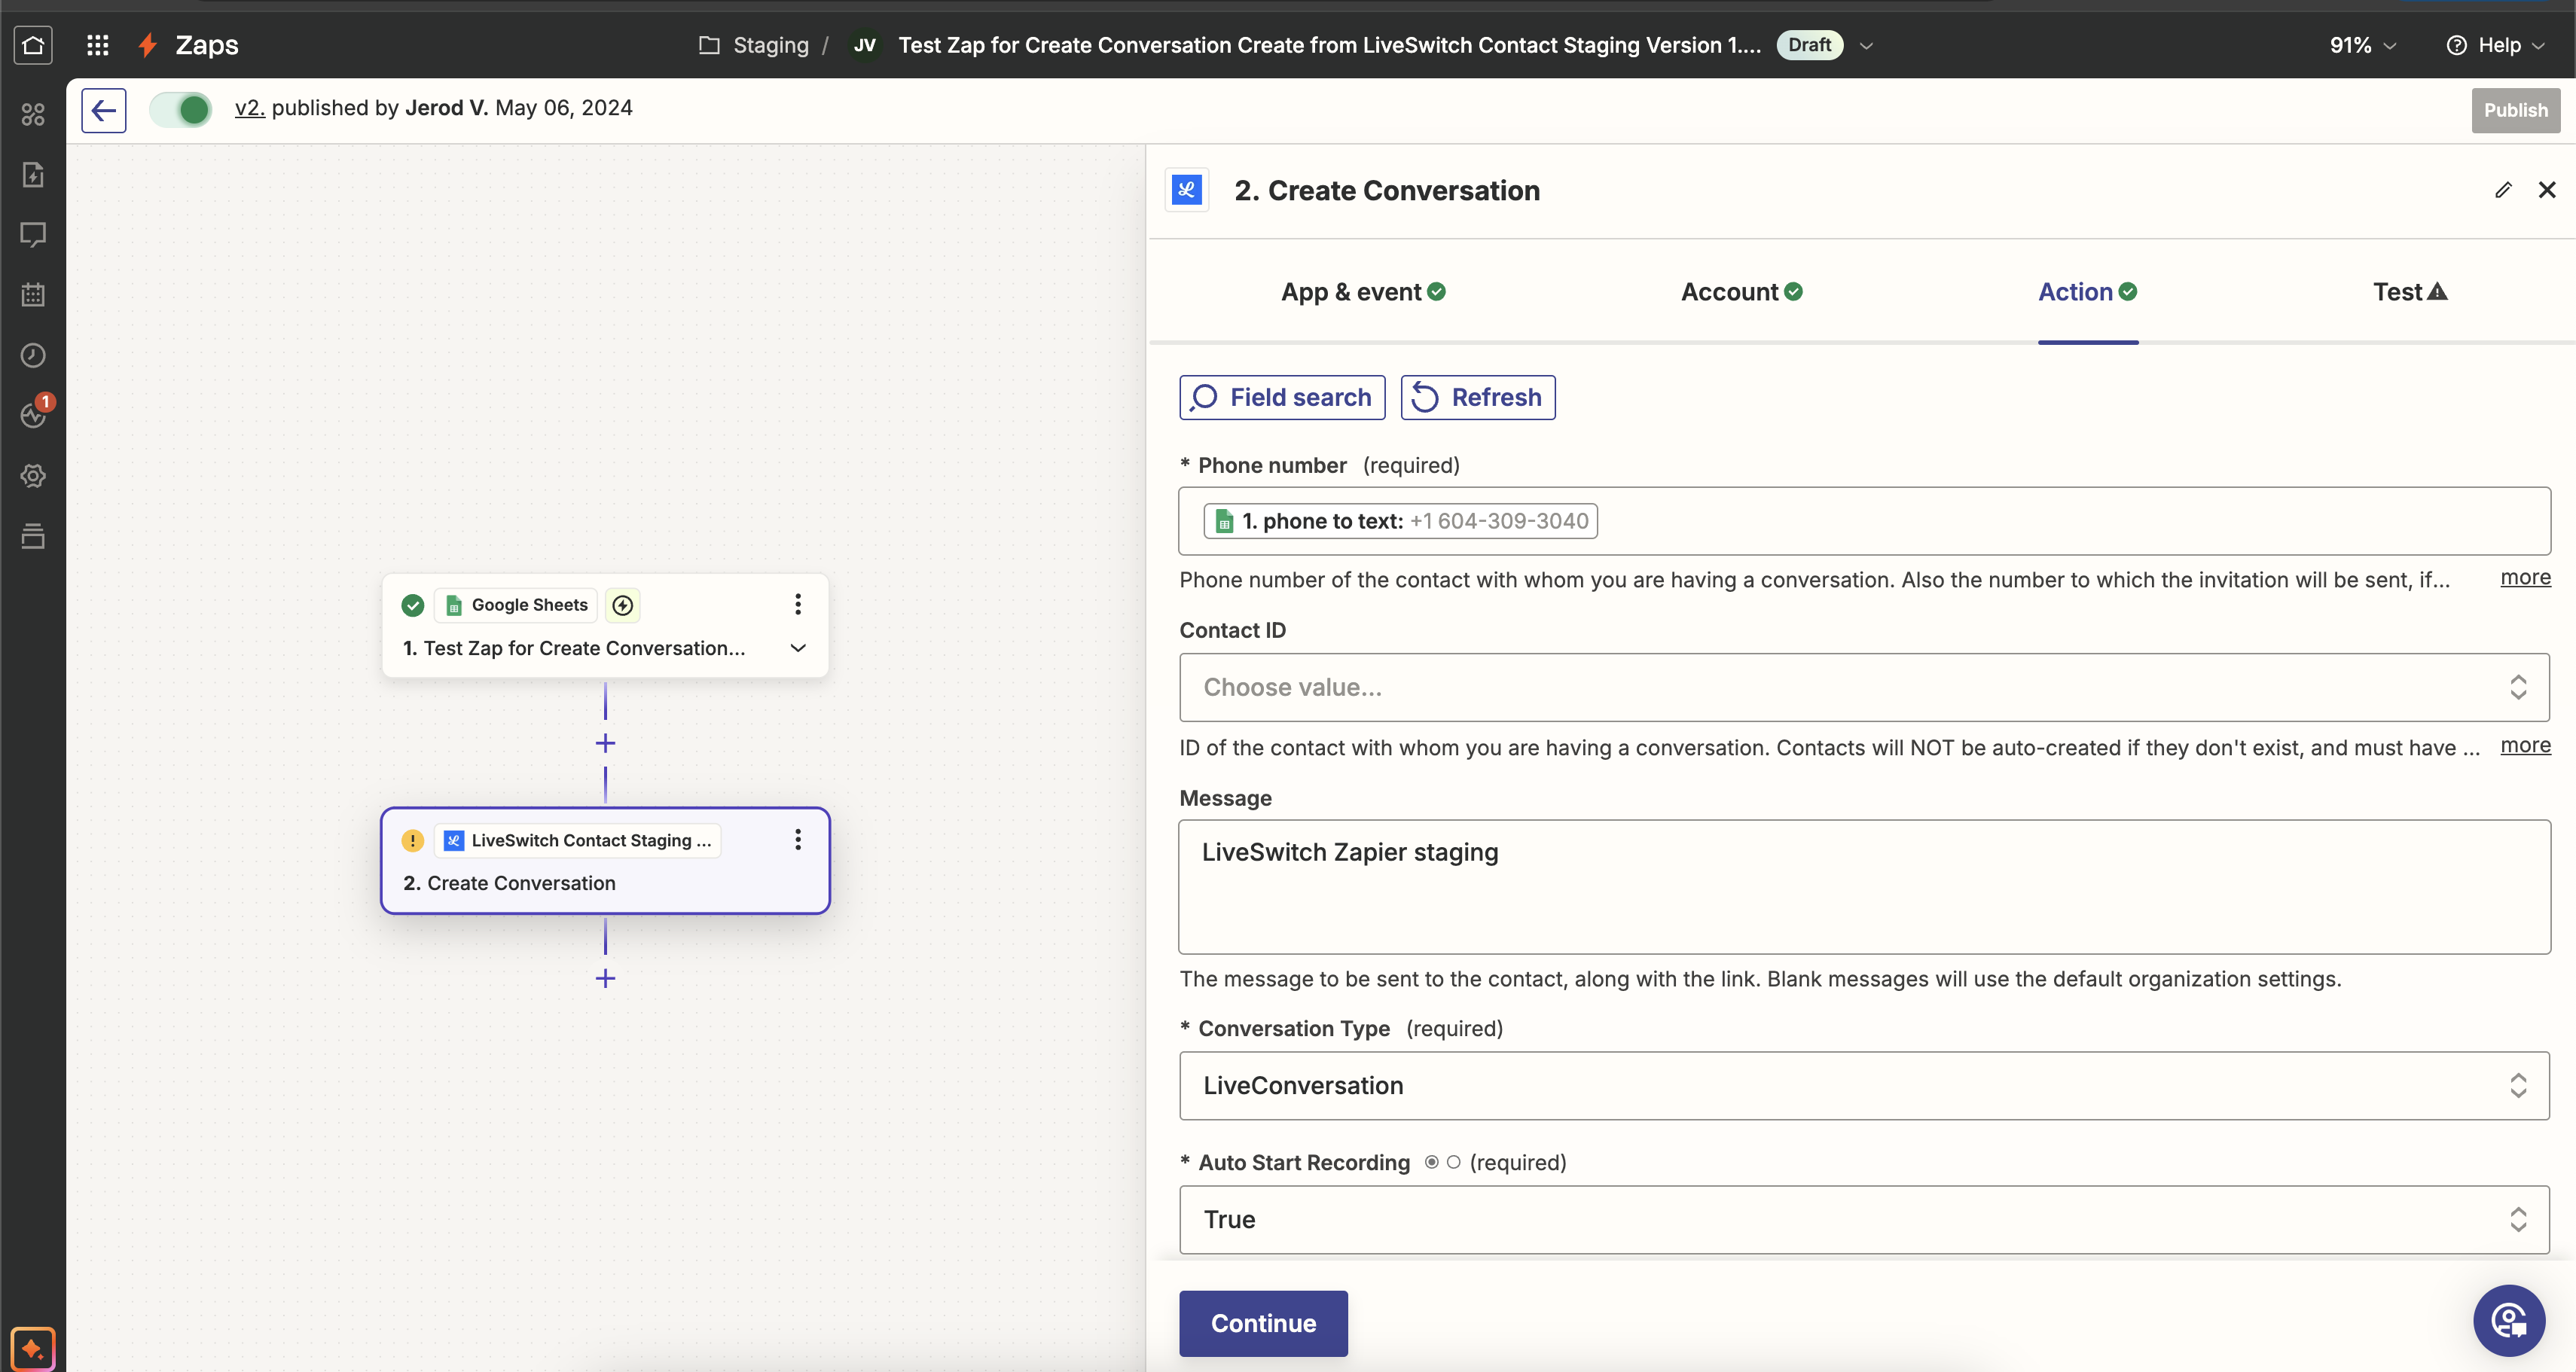2576x1372 pixels.
Task: Toggle the Zap on/off switch
Action: coord(181,109)
